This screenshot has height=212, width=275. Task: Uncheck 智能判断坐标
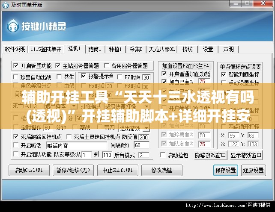tap(224, 74)
